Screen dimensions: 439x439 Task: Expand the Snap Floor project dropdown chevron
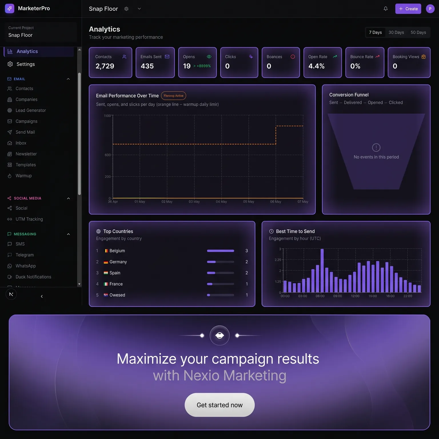pos(139,9)
